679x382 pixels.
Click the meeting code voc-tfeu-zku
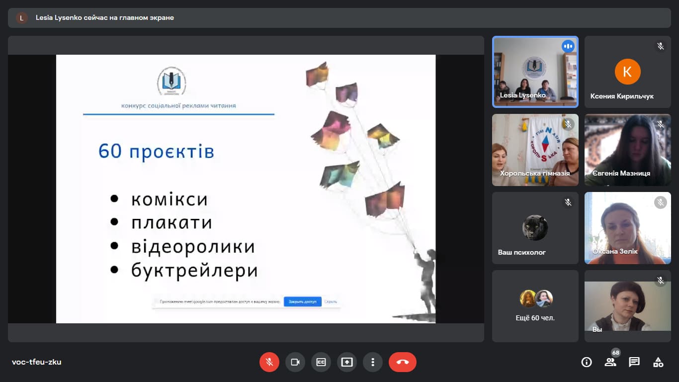coord(37,362)
